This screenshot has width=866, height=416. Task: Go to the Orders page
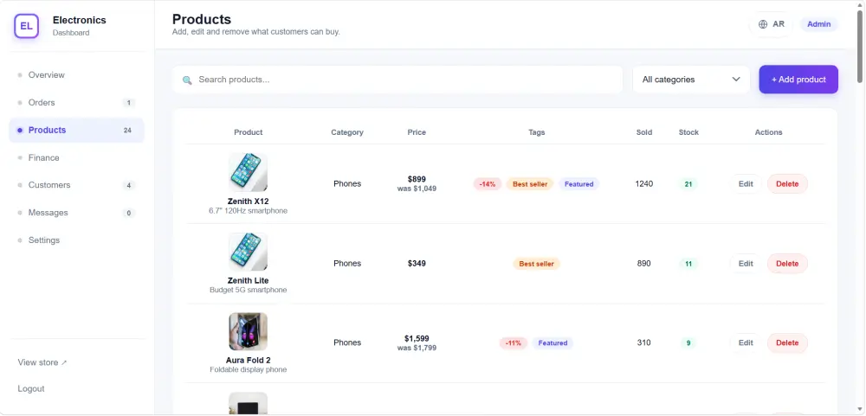coord(76,103)
